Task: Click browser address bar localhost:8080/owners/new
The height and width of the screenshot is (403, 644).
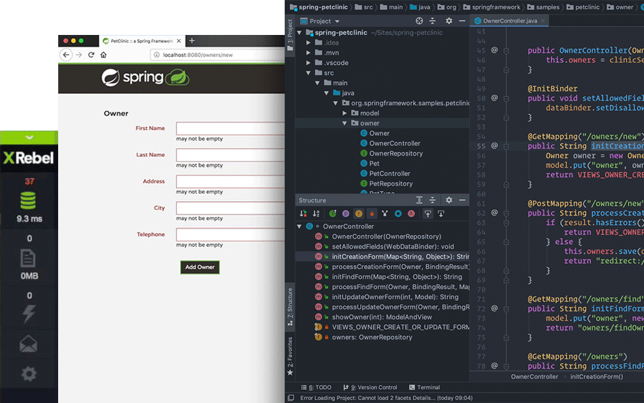Action: (x=218, y=55)
